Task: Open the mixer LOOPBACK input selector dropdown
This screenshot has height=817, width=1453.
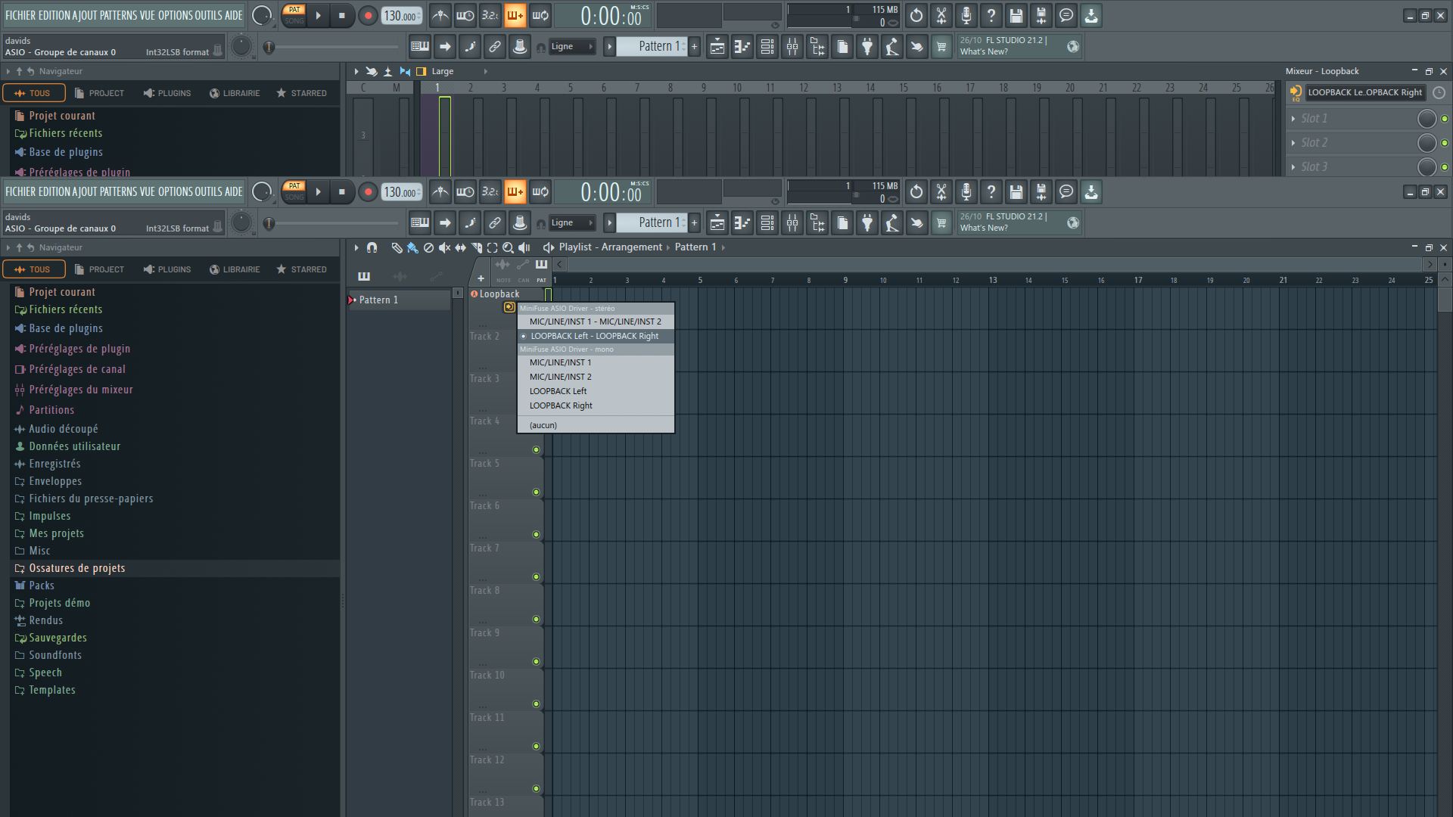Action: tap(1364, 92)
